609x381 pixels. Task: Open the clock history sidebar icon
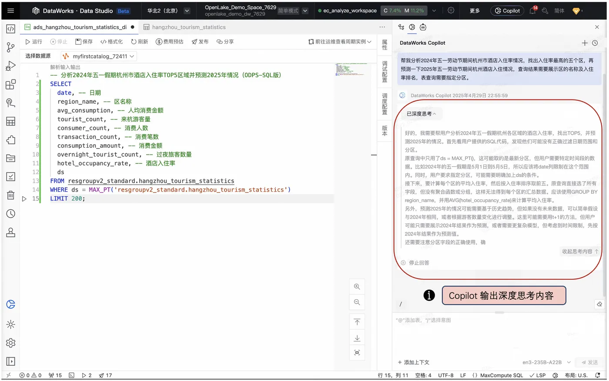tap(11, 214)
